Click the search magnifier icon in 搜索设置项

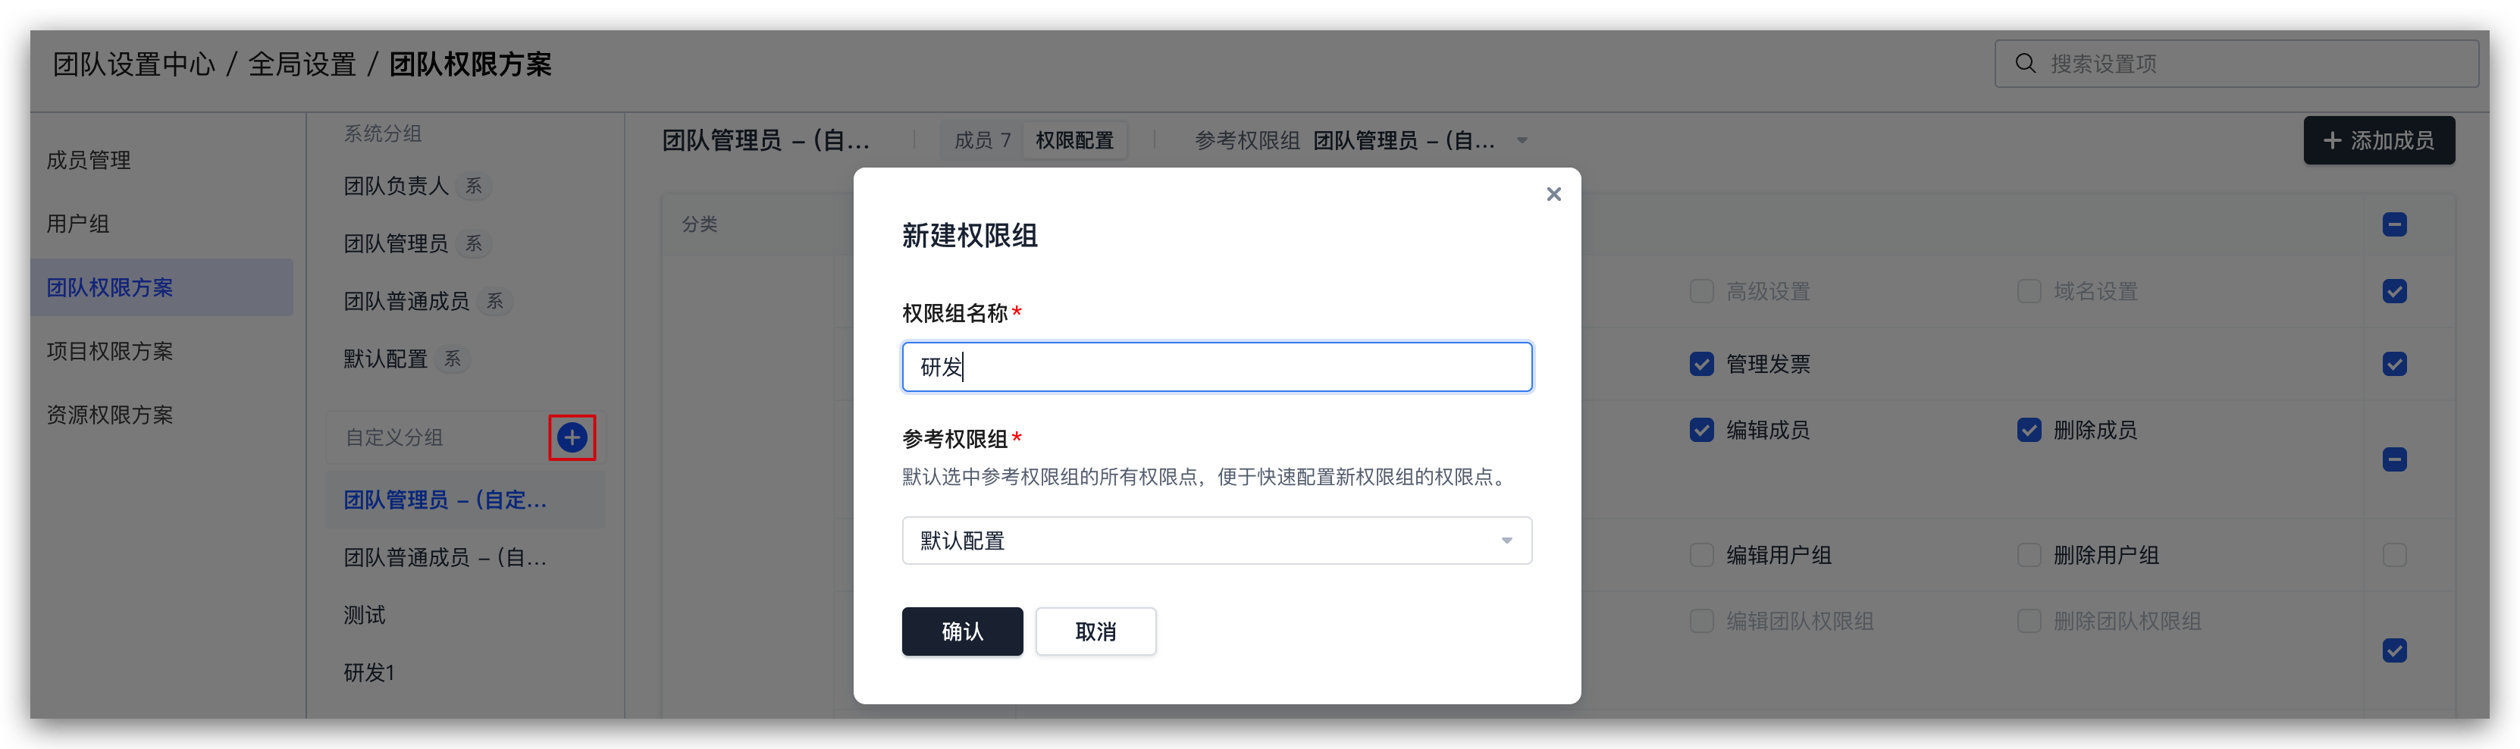(x=2025, y=64)
